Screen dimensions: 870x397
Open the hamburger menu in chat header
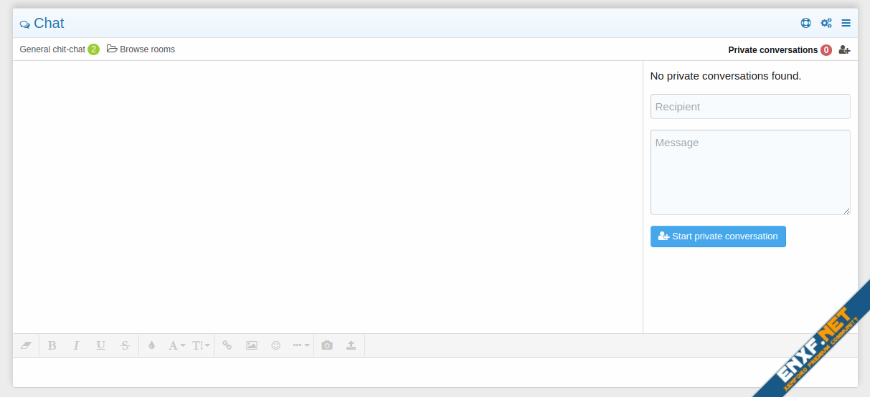[x=846, y=23]
